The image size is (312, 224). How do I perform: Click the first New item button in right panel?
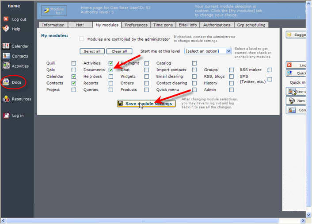pos(296,92)
